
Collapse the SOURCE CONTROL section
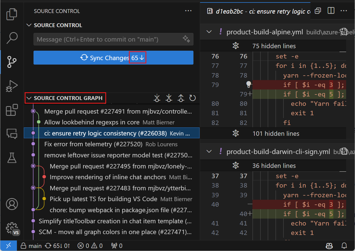[29, 25]
